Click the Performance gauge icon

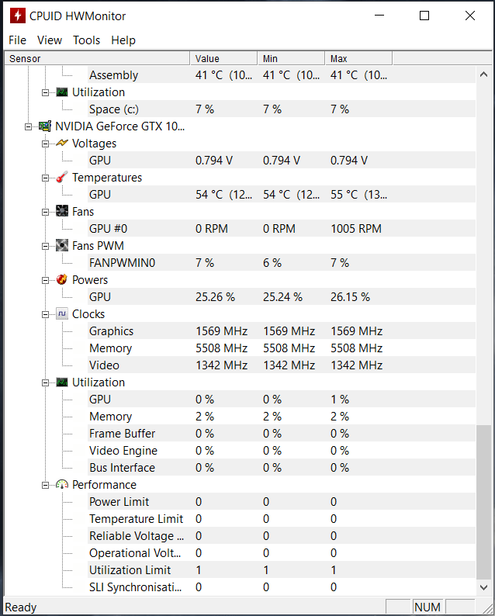pos(62,485)
